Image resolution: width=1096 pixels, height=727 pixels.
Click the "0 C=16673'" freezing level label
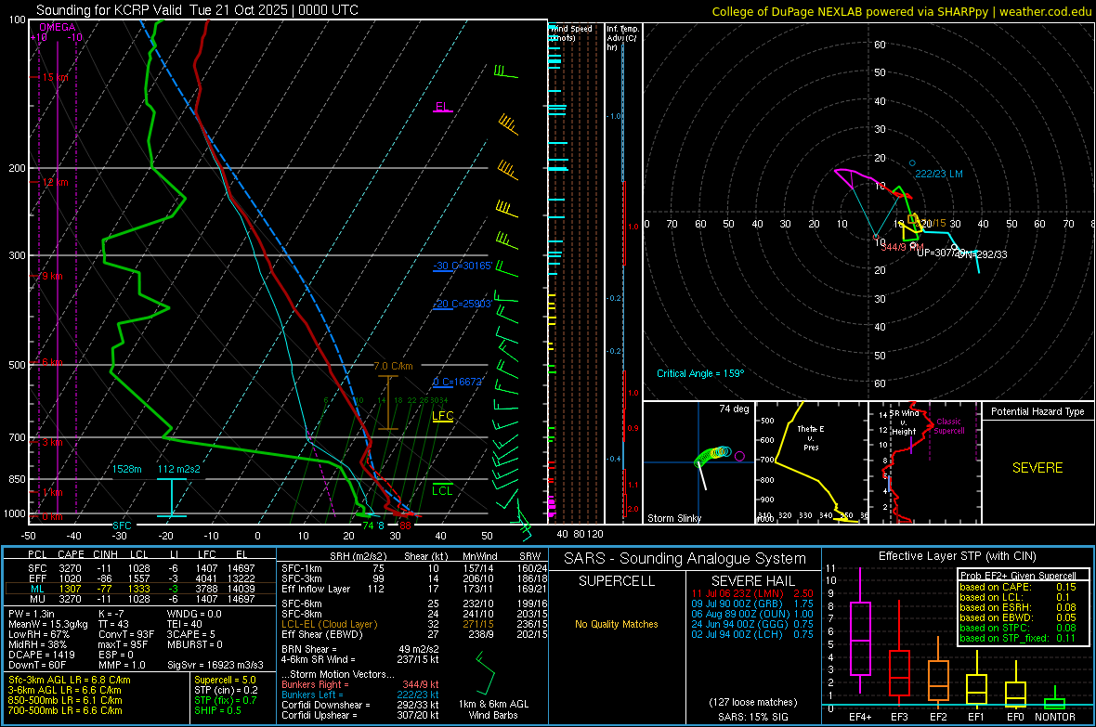[458, 382]
